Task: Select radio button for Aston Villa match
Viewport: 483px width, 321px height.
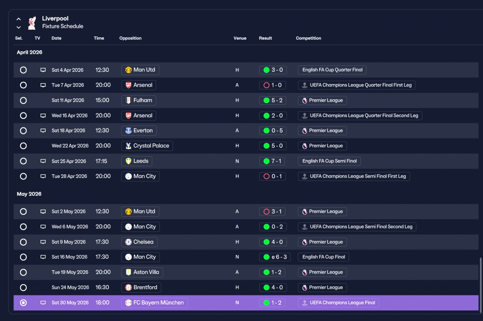Action: coord(23,272)
